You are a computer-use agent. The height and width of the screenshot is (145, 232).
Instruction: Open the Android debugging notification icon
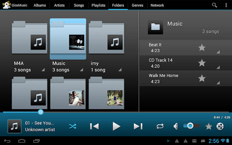(x=203, y=141)
